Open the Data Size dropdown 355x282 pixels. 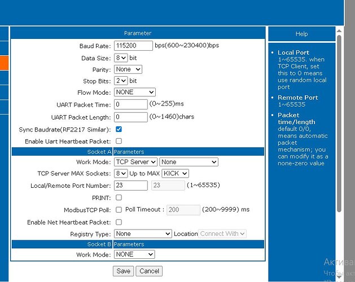[121, 58]
